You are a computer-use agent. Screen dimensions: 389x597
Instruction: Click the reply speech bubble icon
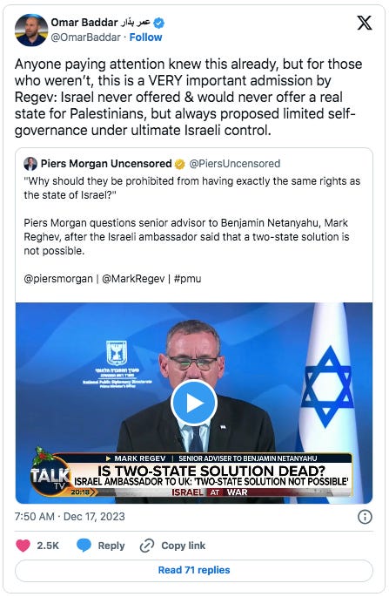click(84, 546)
